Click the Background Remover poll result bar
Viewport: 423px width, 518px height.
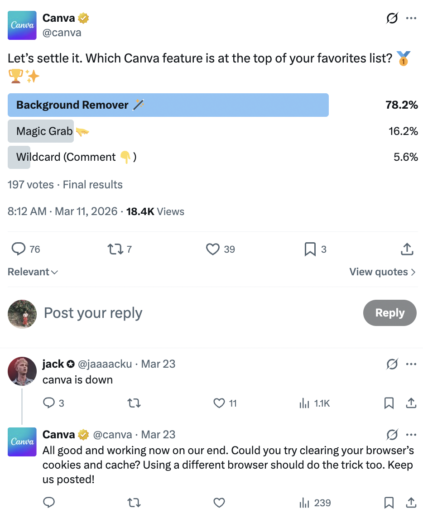pyautogui.click(x=168, y=105)
